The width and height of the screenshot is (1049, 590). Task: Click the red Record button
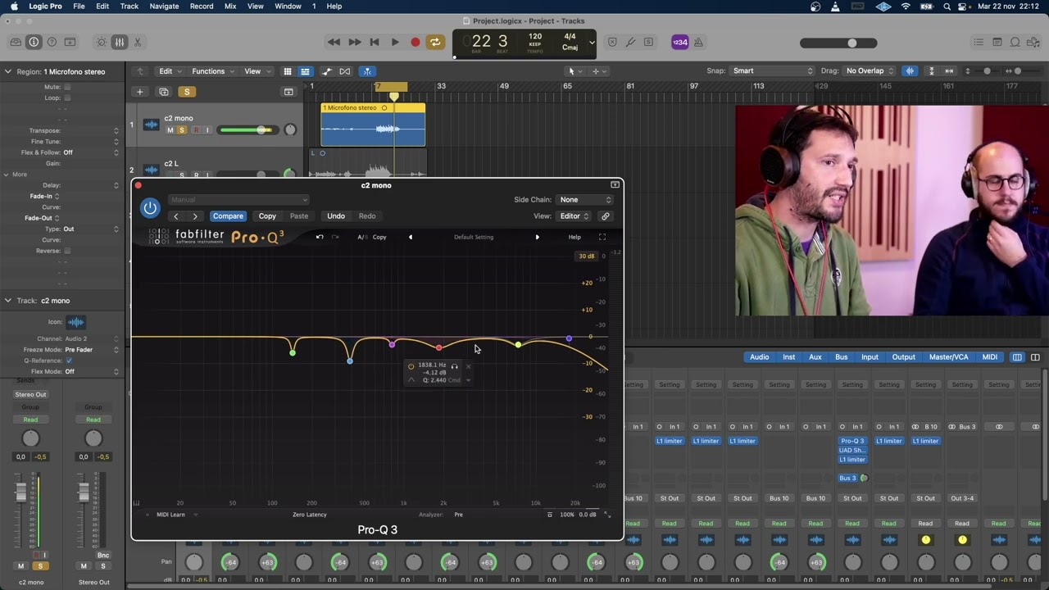point(416,42)
